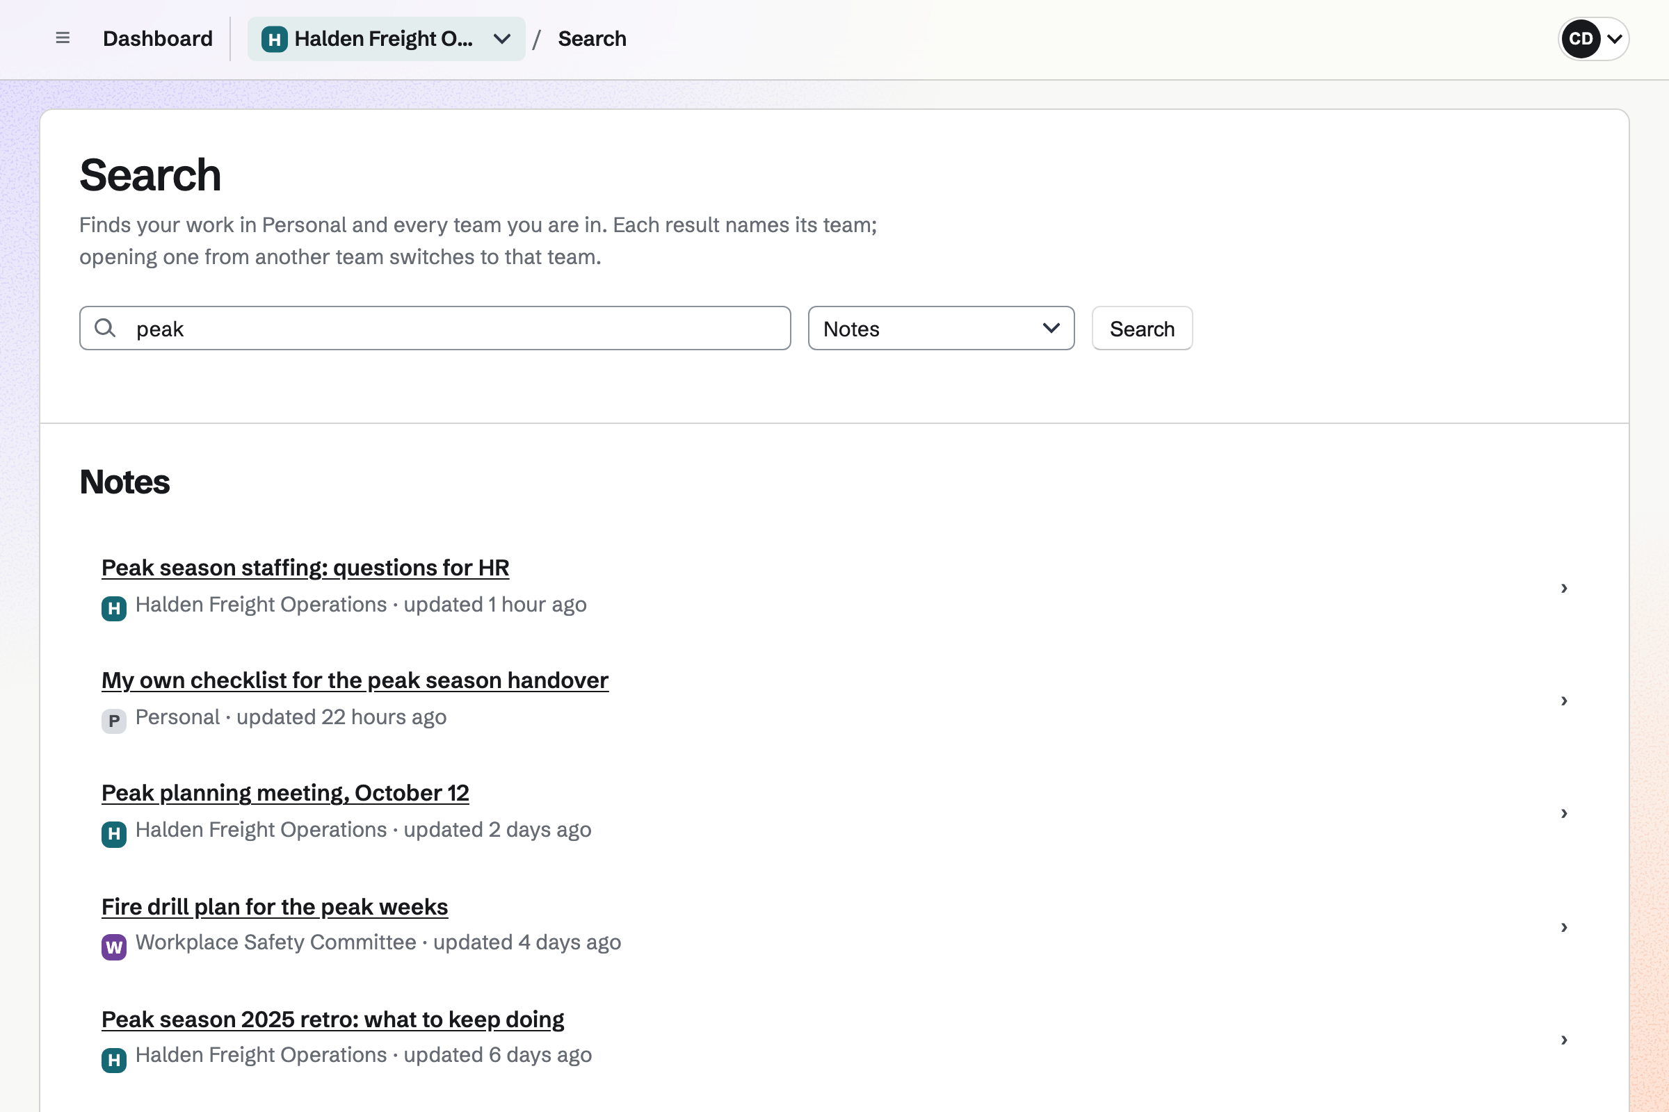Open the Notes type filter dropdown

point(941,328)
